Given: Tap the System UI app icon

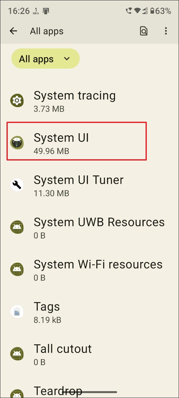Looking at the screenshot, I should [x=17, y=141].
